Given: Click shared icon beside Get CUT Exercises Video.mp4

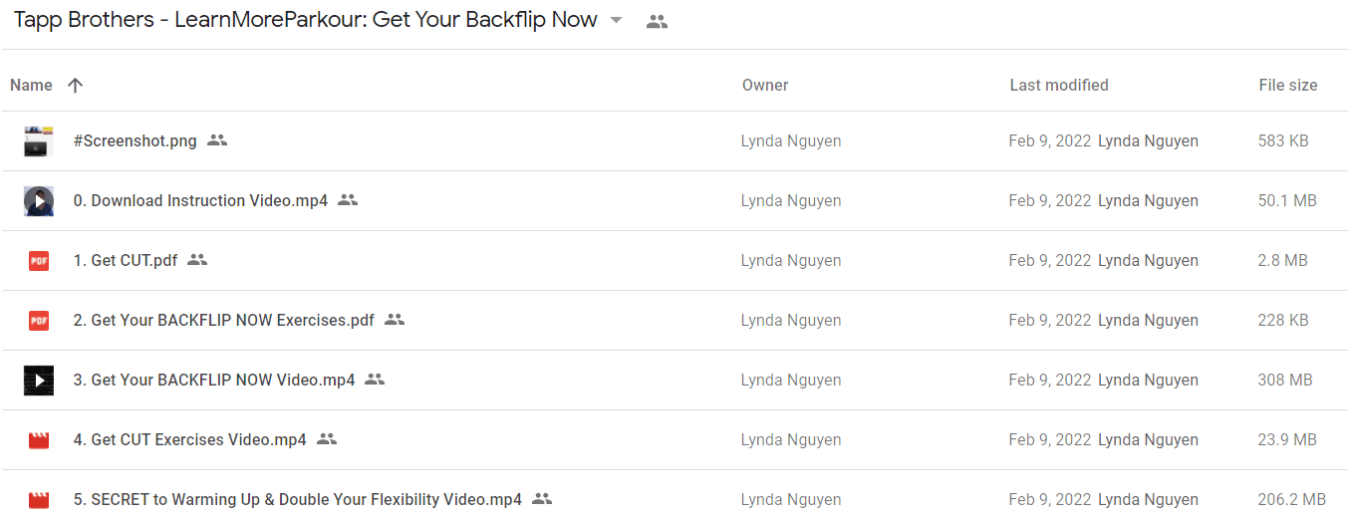Looking at the screenshot, I should pyautogui.click(x=327, y=439).
